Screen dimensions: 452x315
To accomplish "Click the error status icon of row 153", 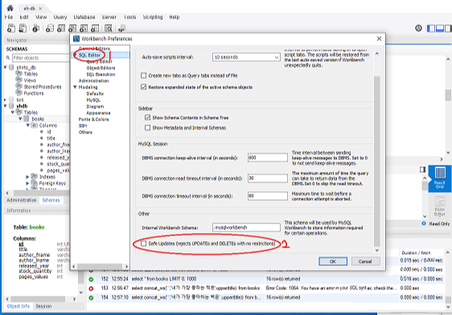I will pyautogui.click(x=91, y=288).
